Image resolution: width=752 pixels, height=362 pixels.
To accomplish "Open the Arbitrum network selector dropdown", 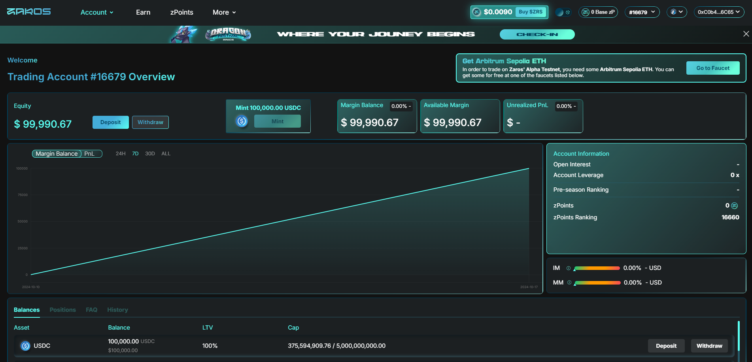I will click(x=676, y=12).
